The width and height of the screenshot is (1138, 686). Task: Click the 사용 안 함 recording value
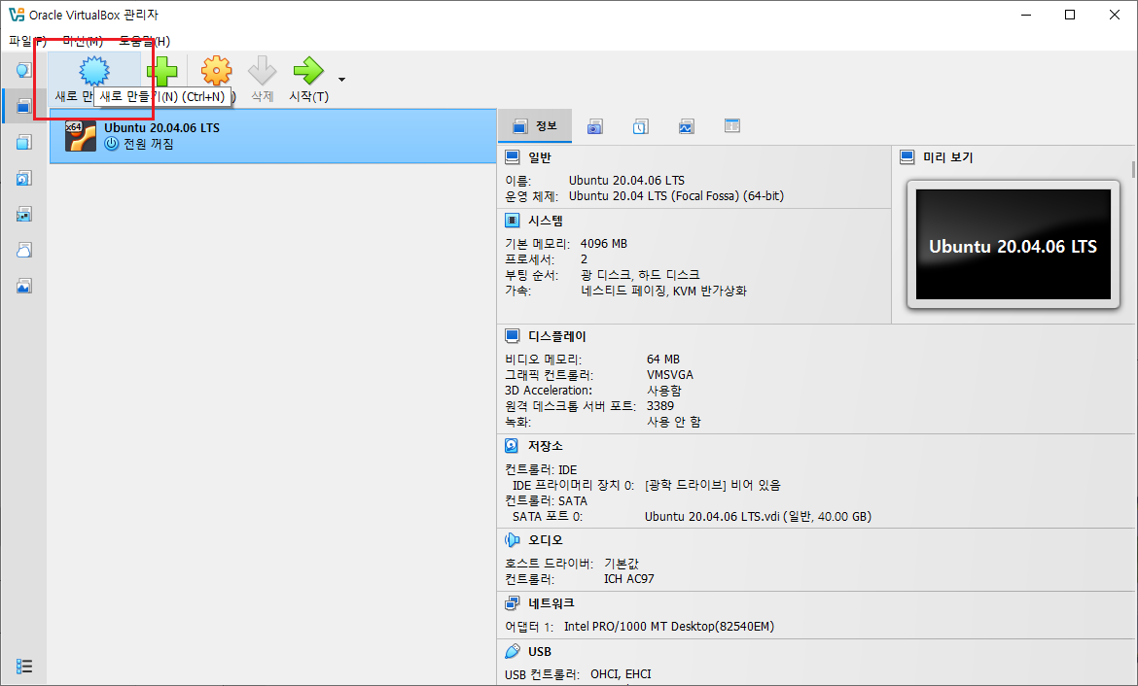tap(673, 422)
